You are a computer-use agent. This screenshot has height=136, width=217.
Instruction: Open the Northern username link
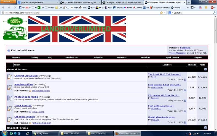(185, 48)
